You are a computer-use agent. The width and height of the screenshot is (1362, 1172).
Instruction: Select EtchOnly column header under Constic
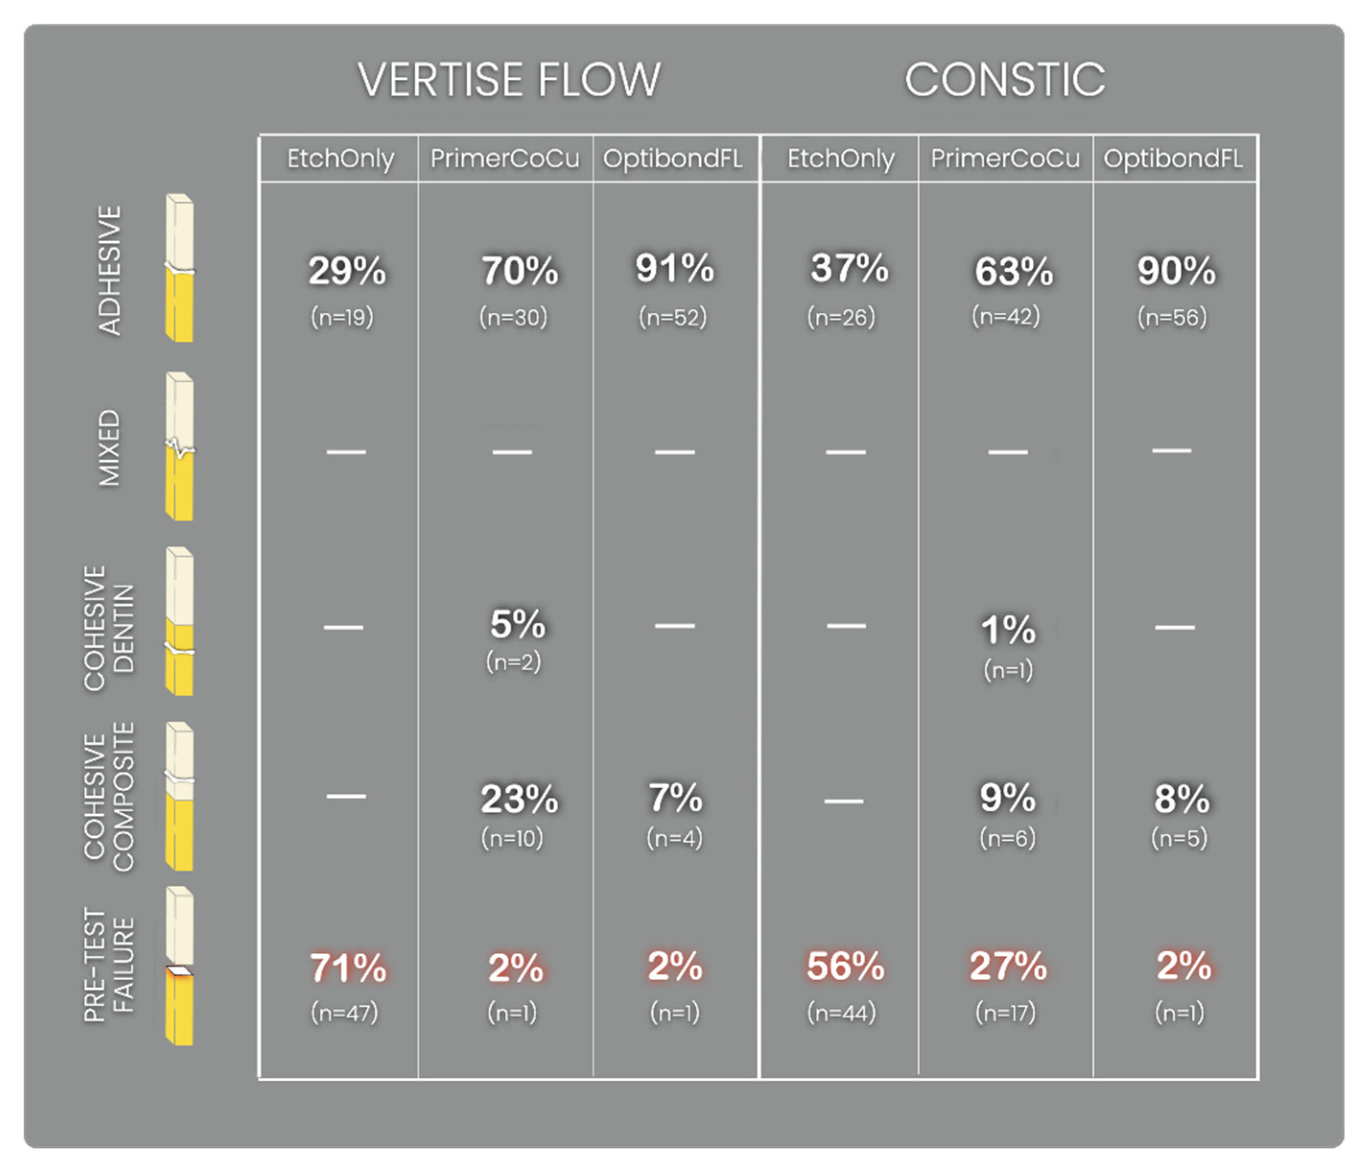(841, 158)
